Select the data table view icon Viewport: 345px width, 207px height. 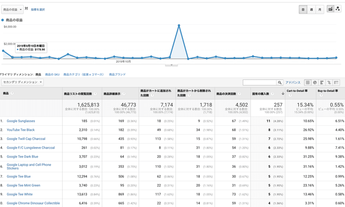(307, 83)
